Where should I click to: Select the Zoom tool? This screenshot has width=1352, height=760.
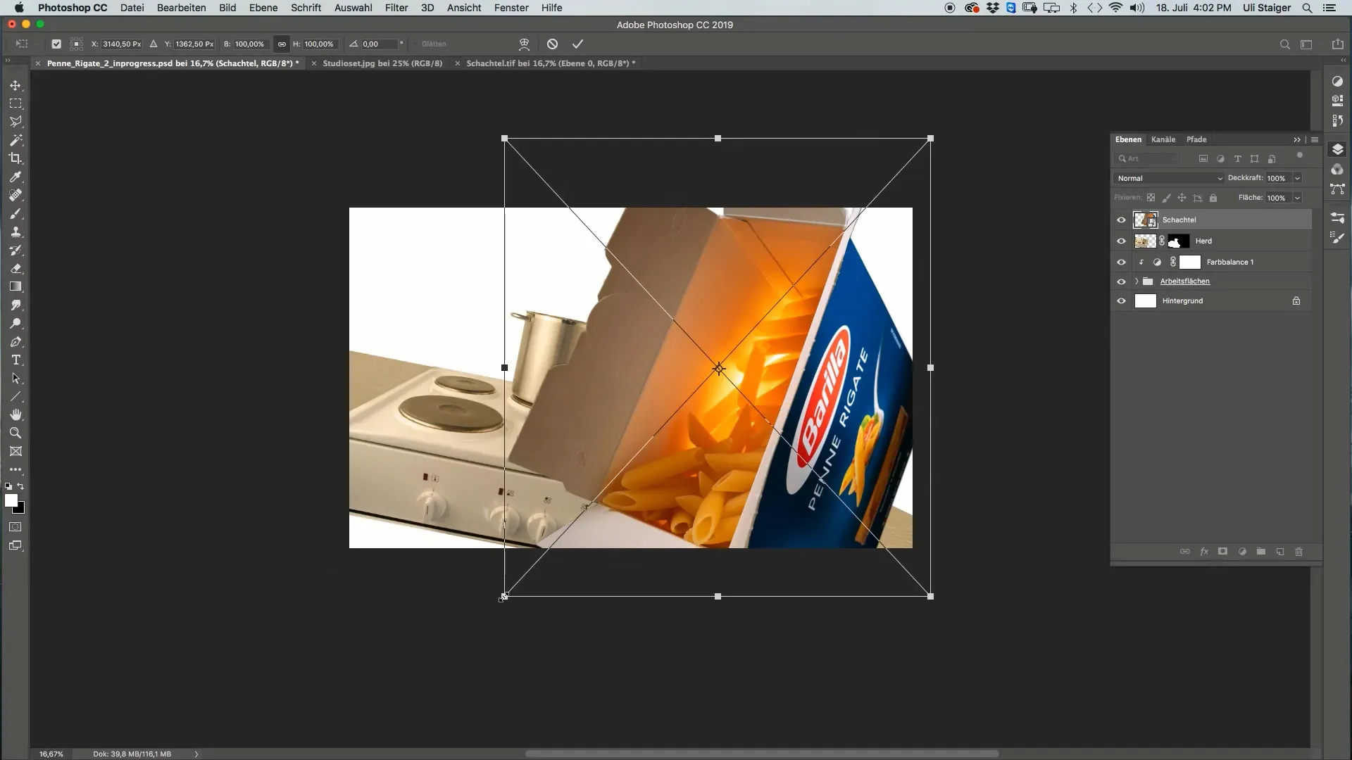pos(15,433)
